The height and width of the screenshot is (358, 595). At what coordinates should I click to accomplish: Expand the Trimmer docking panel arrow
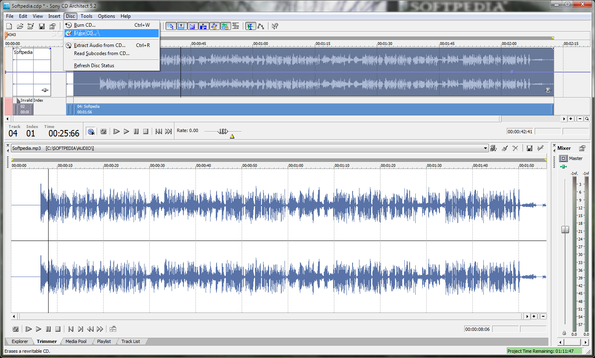8,150
